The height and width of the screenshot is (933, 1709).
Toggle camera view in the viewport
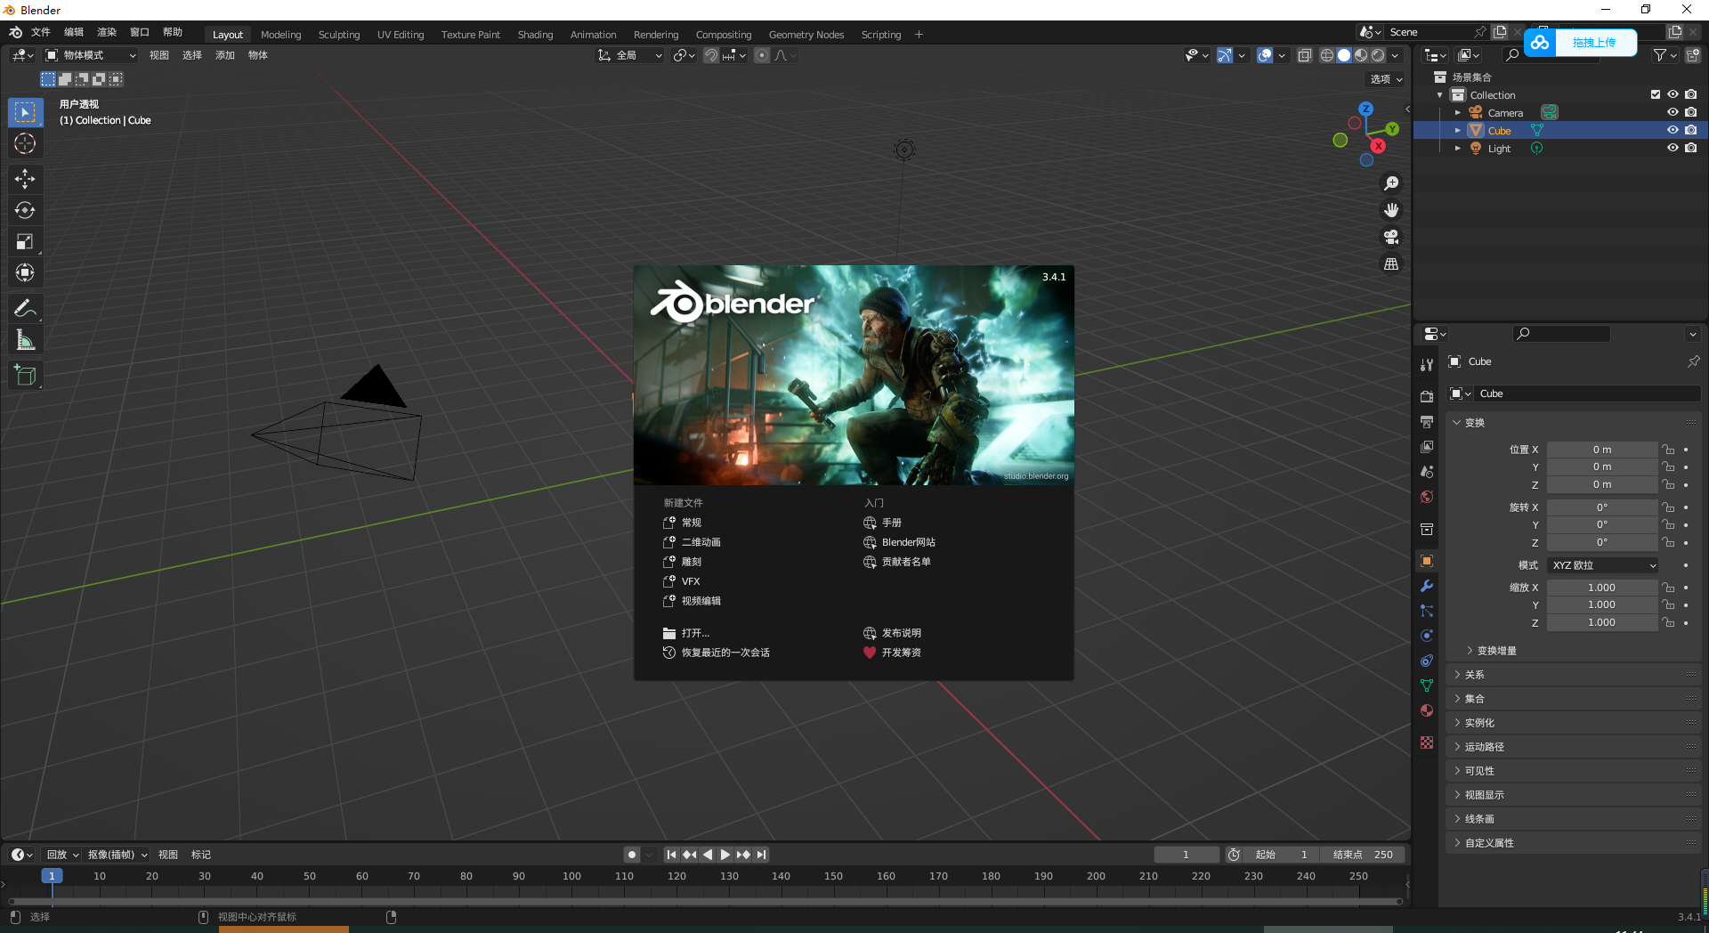click(1390, 237)
